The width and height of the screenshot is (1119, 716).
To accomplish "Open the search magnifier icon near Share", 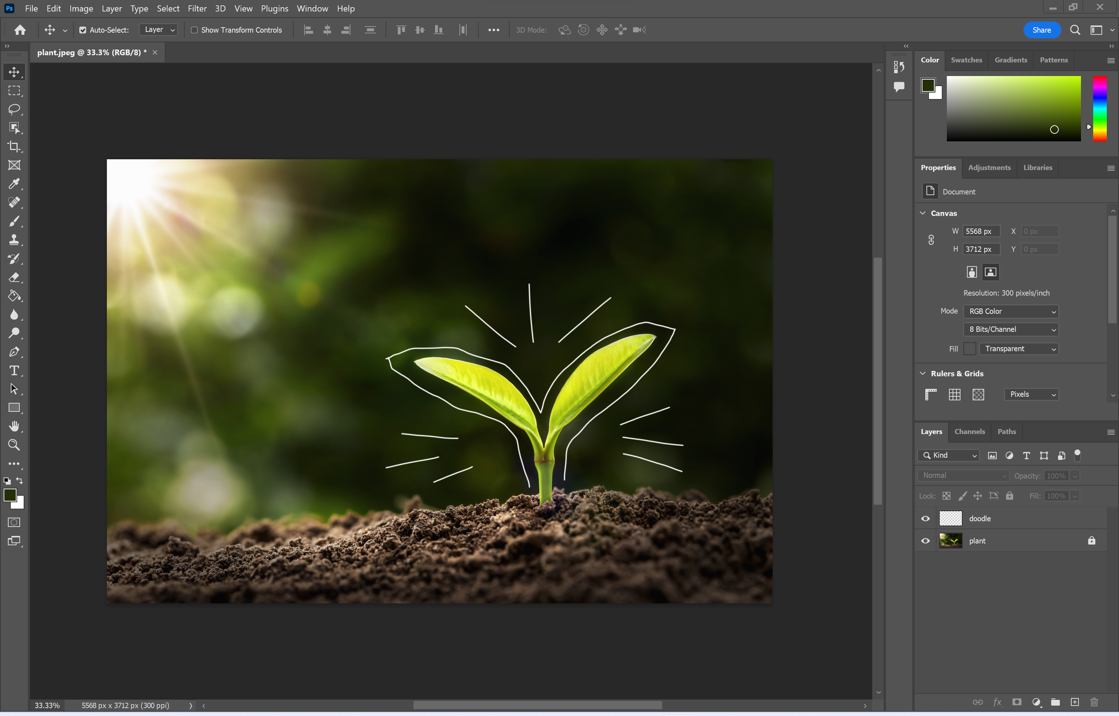I will coord(1075,30).
